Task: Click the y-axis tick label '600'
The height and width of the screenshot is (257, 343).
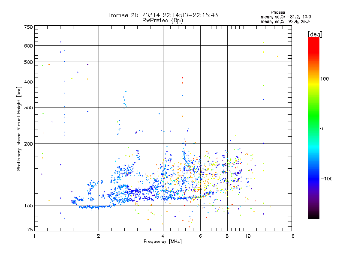Action: [x=28, y=46]
